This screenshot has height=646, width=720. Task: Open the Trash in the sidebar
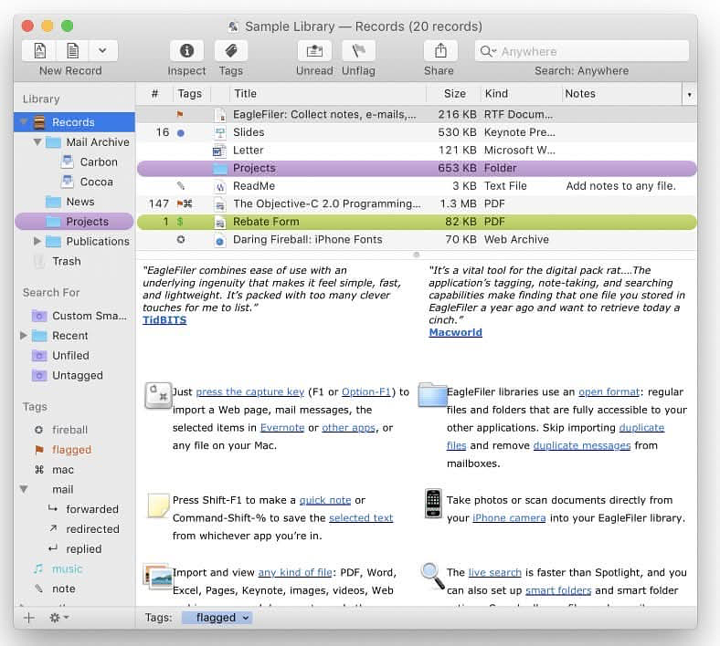(x=66, y=261)
